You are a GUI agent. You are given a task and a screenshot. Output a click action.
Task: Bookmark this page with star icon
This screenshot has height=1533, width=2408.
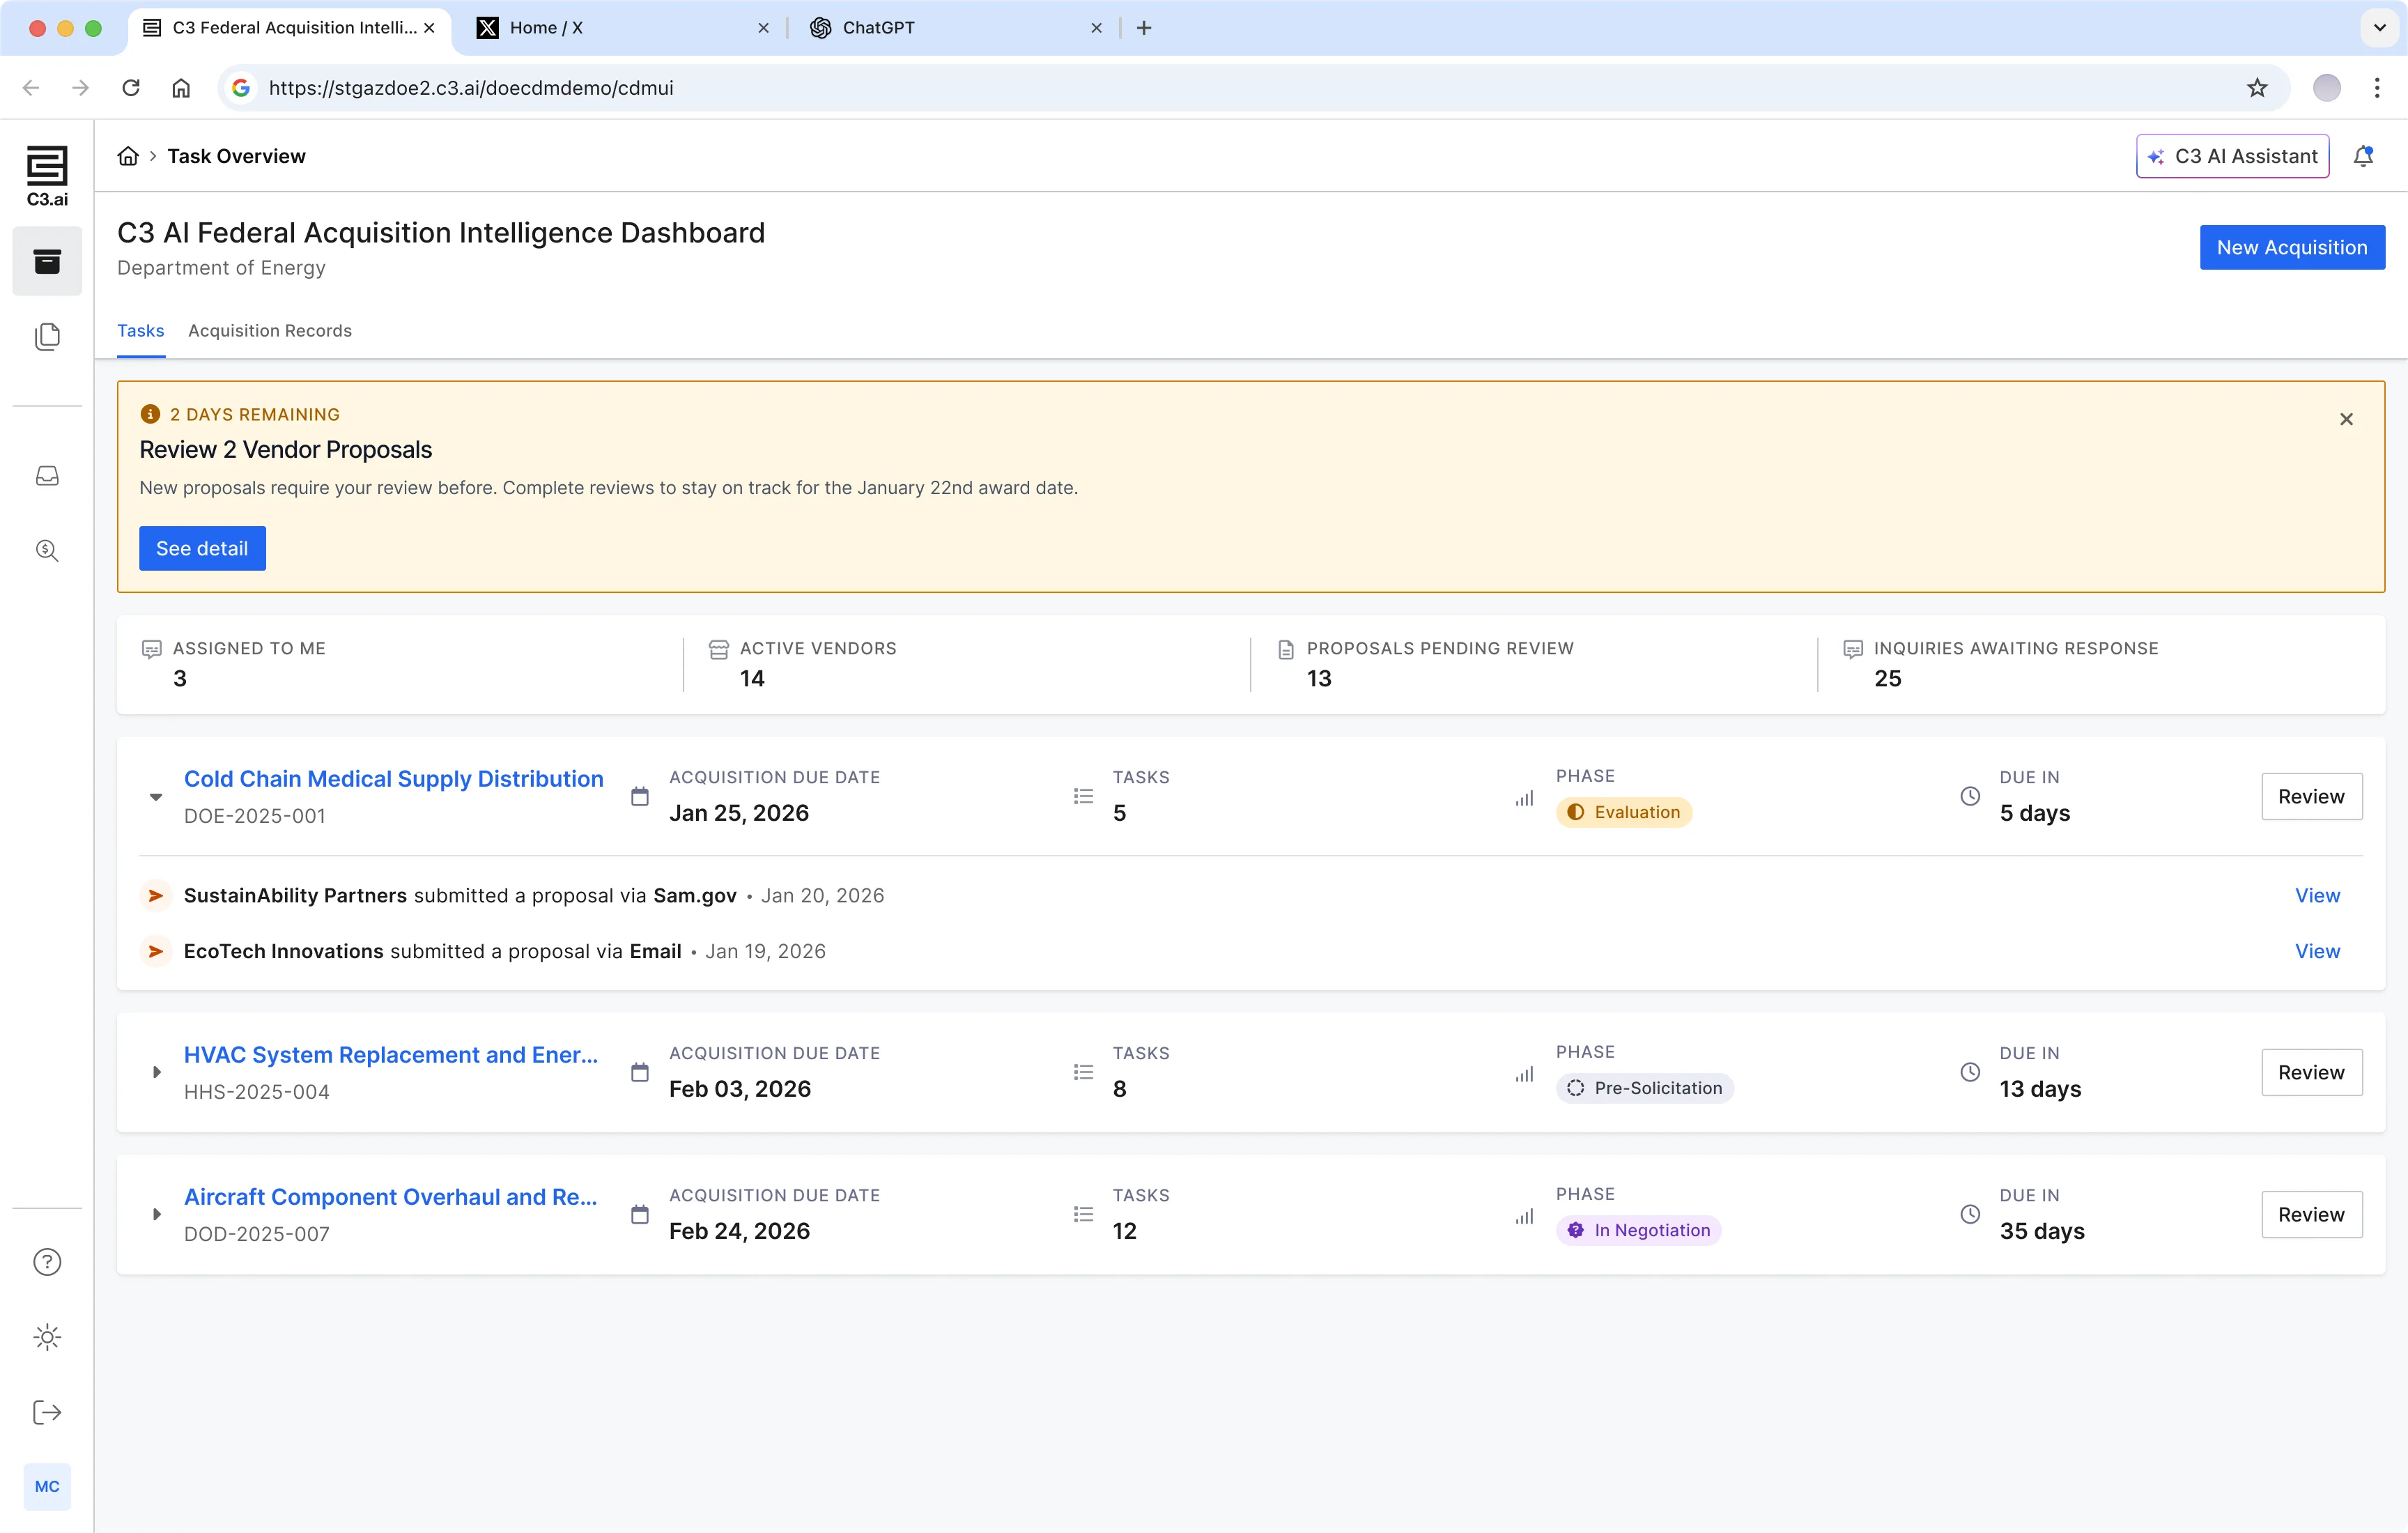click(x=2257, y=88)
